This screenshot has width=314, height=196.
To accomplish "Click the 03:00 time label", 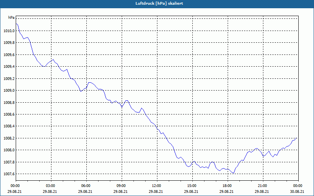I will point(51,186).
